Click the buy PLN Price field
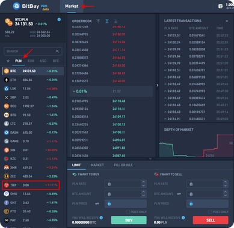Viewport: 234px width, 228px height. pyautogui.click(x=126, y=203)
